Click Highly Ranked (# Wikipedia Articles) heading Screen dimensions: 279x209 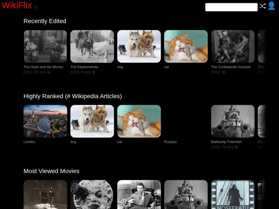coord(73,96)
